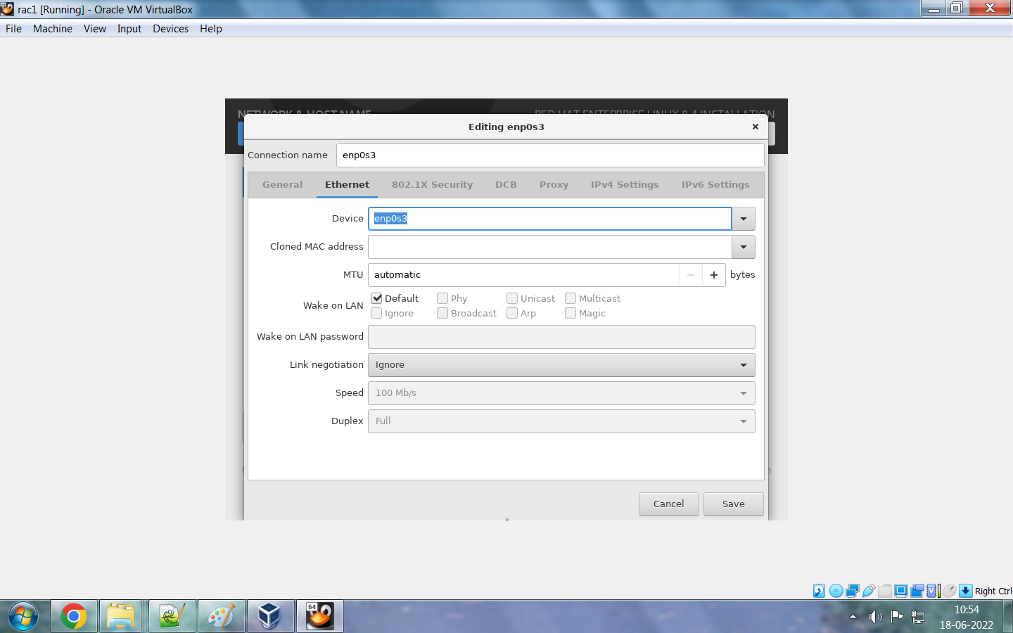Image resolution: width=1013 pixels, height=633 pixels.
Task: Select the running VM penguin taskbar icon
Action: click(320, 617)
